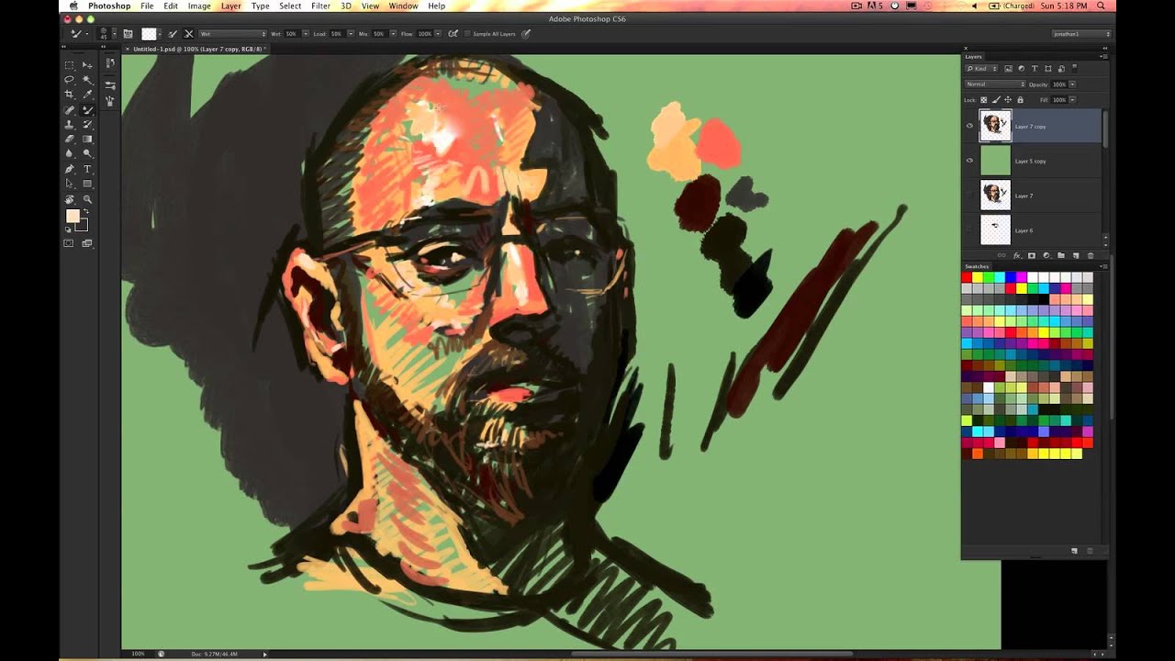The height and width of the screenshot is (661, 1175).
Task: Open the Normal blend mode dropdown
Action: [995, 84]
